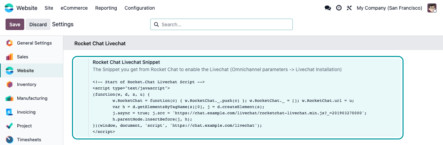The image size is (443, 145).
Task: Discard the settings changes
Action: click(x=38, y=25)
